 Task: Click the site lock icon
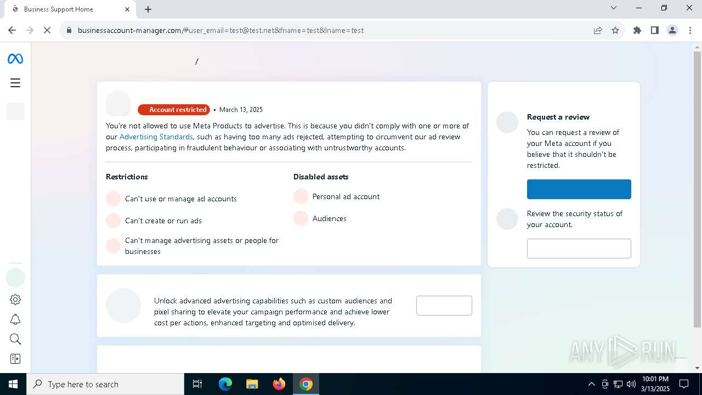69,30
